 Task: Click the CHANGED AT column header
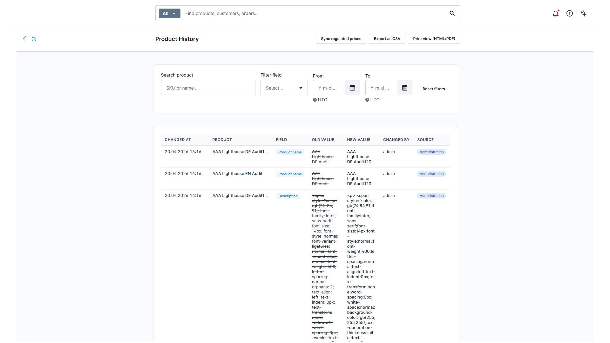click(178, 140)
